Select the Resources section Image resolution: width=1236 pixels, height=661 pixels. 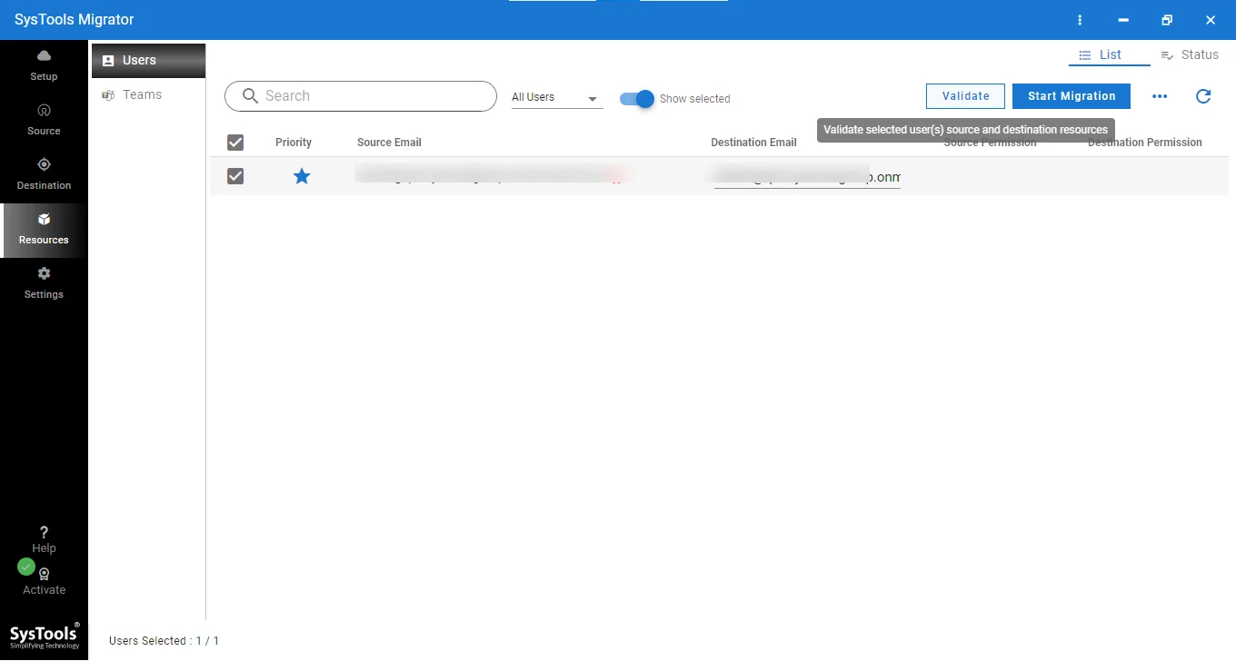click(44, 230)
